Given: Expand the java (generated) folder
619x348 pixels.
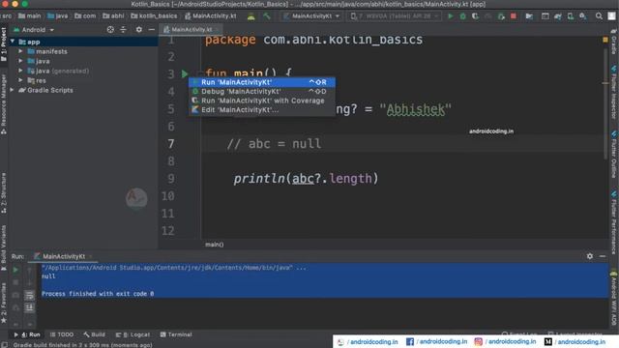Looking at the screenshot, I should [x=20, y=71].
